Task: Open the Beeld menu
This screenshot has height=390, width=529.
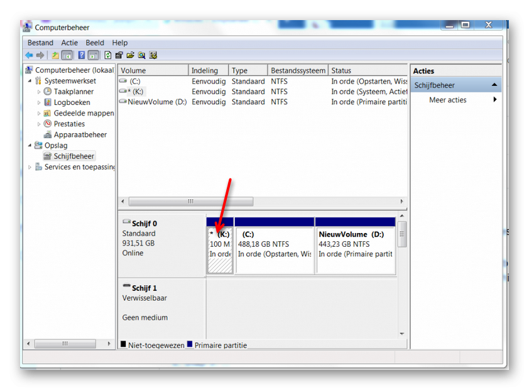Action: coord(95,43)
